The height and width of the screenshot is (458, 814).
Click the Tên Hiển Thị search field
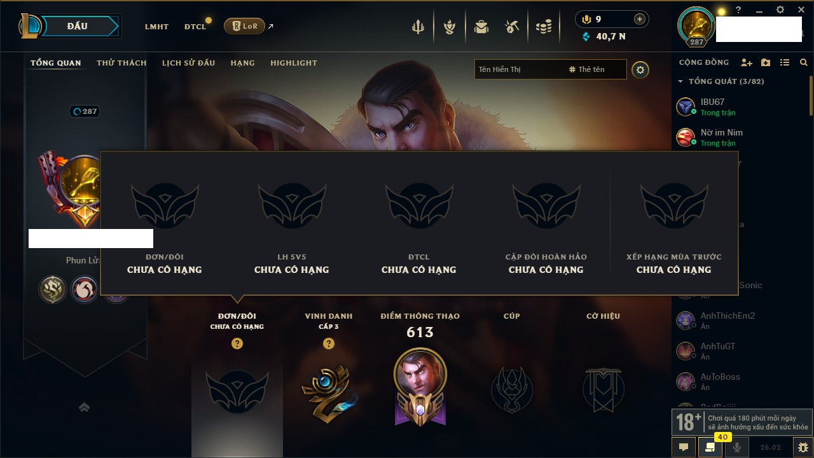click(x=520, y=69)
